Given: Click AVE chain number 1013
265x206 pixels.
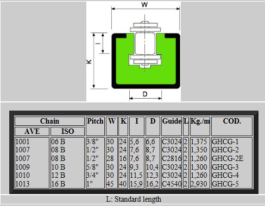Looking at the screenshot, I should (22, 184).
